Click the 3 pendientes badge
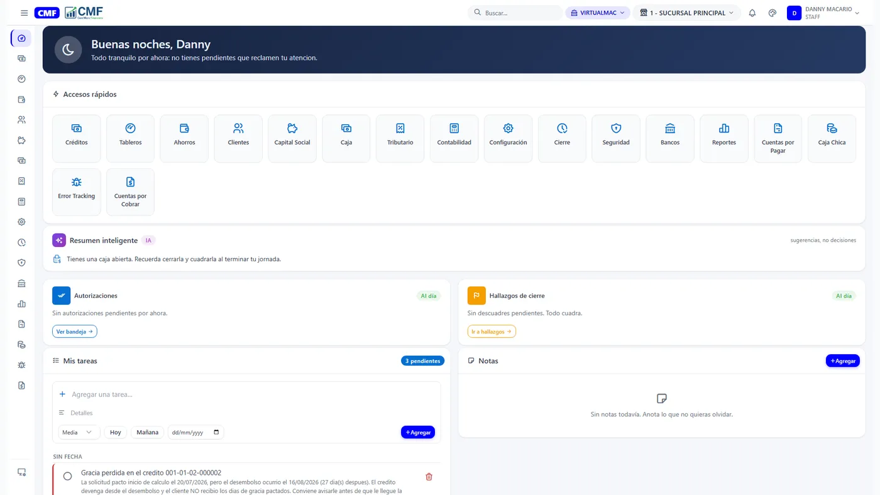Viewport: 880px width, 495px height. [422, 361]
